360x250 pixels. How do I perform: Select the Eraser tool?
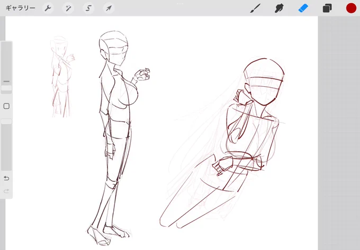click(x=303, y=8)
